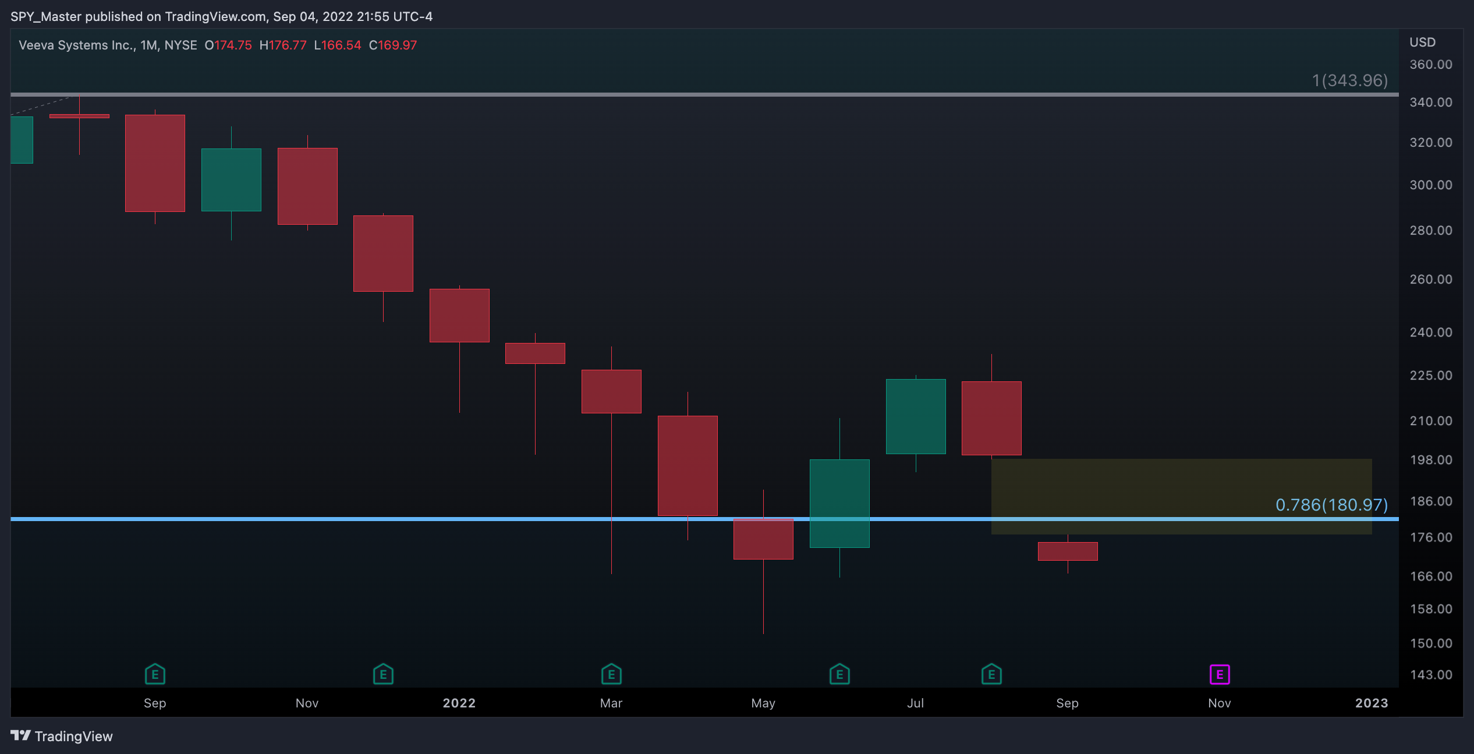Click the red May 2022 candle body
Screen dimensions: 1474x754
click(763, 539)
